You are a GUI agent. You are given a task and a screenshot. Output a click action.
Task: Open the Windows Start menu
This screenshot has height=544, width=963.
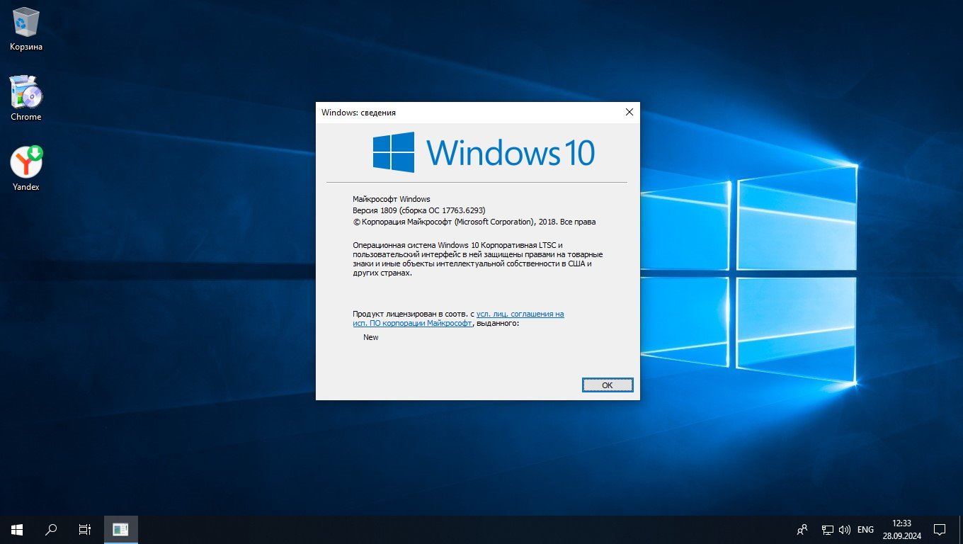(x=16, y=529)
